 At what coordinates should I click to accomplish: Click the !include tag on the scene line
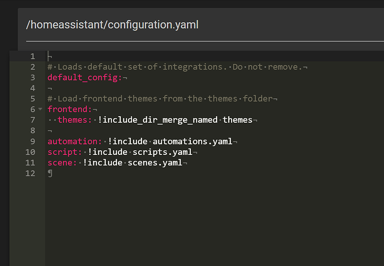(102, 163)
